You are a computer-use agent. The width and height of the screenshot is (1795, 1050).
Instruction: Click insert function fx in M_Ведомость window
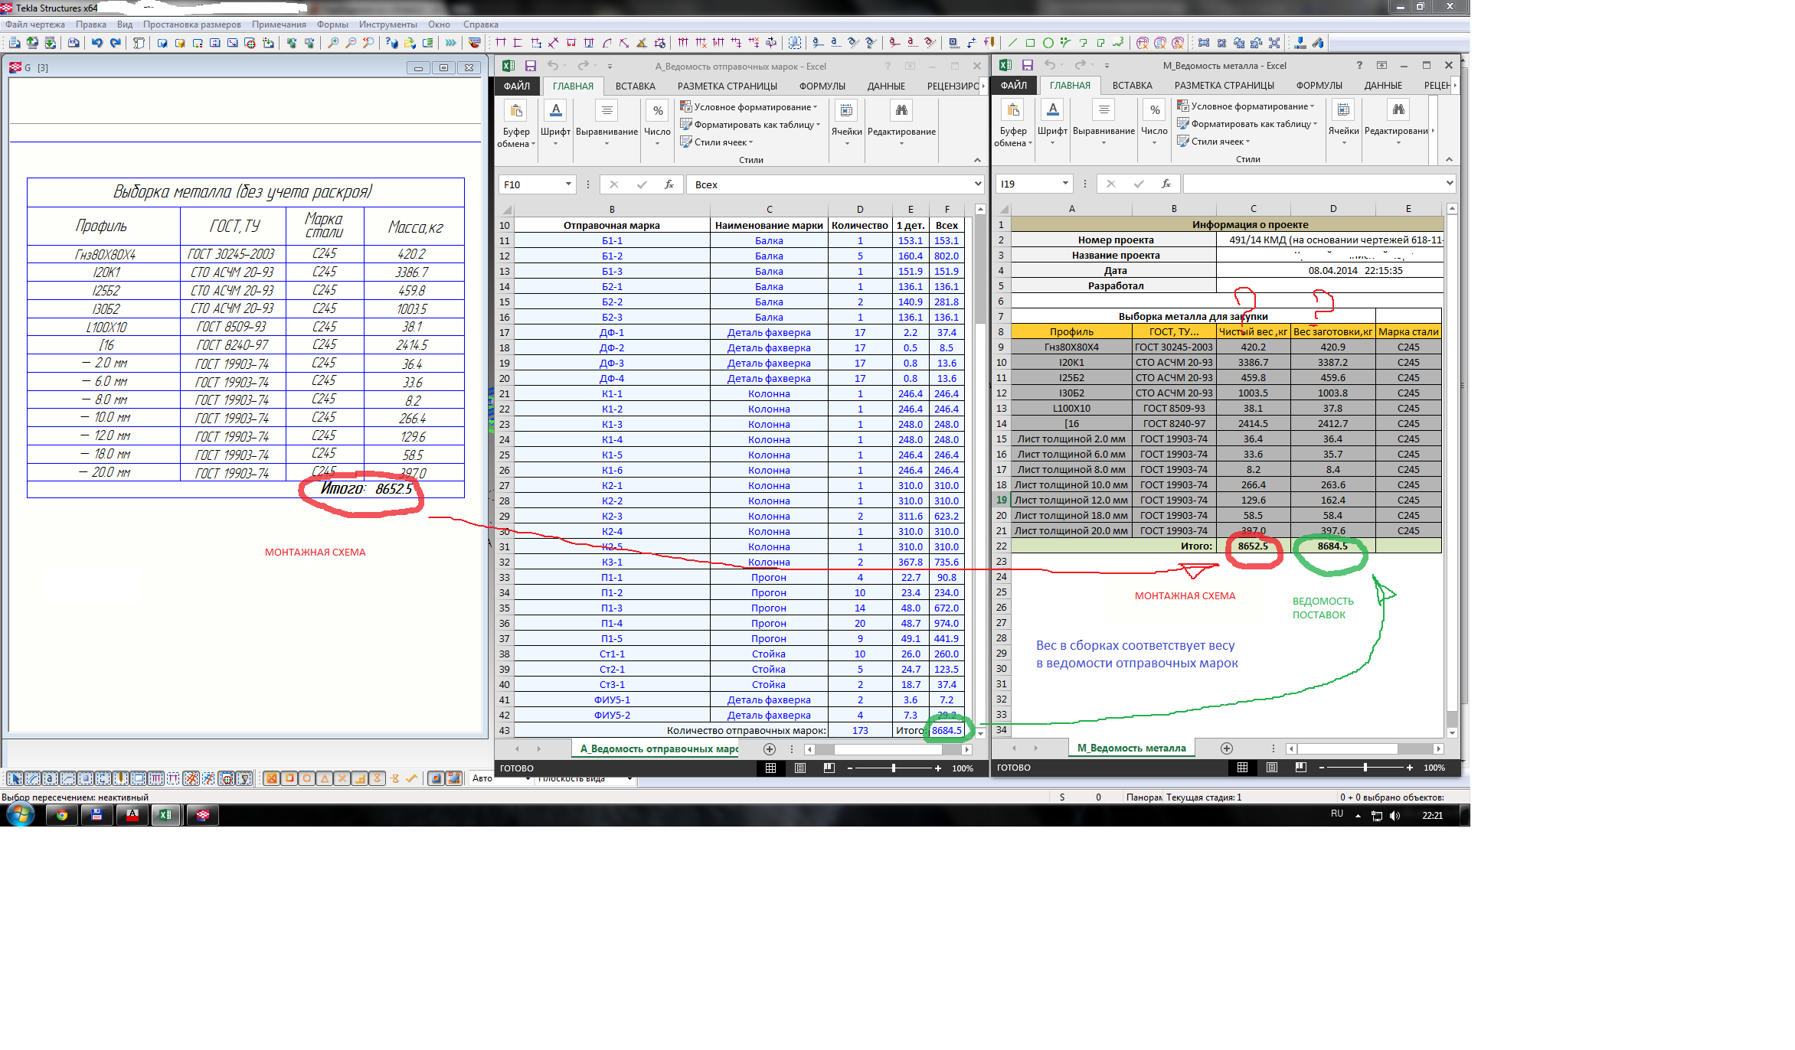[1166, 184]
